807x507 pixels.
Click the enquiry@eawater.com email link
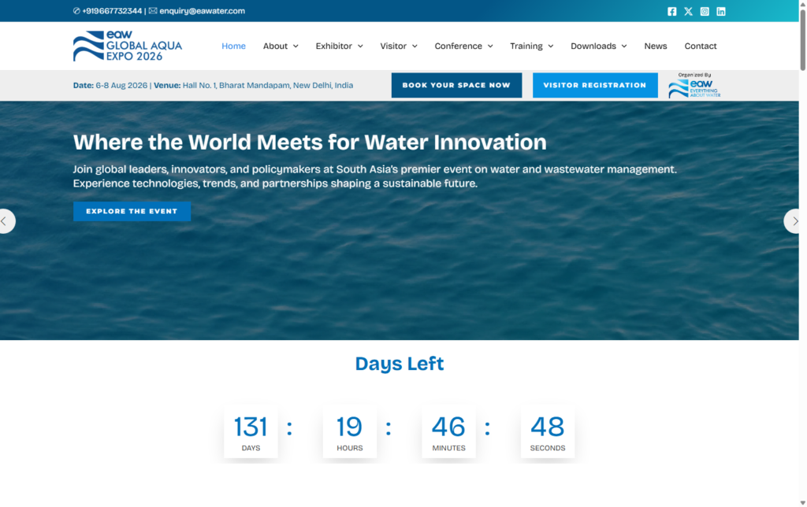tap(202, 11)
